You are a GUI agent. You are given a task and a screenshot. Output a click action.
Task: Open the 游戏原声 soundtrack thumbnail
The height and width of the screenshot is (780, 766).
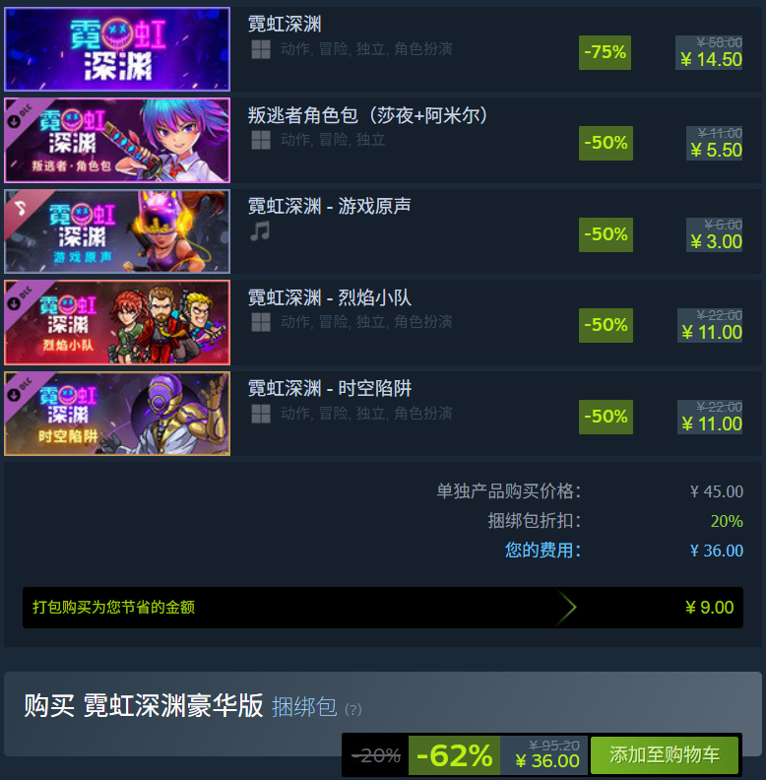coord(117,231)
